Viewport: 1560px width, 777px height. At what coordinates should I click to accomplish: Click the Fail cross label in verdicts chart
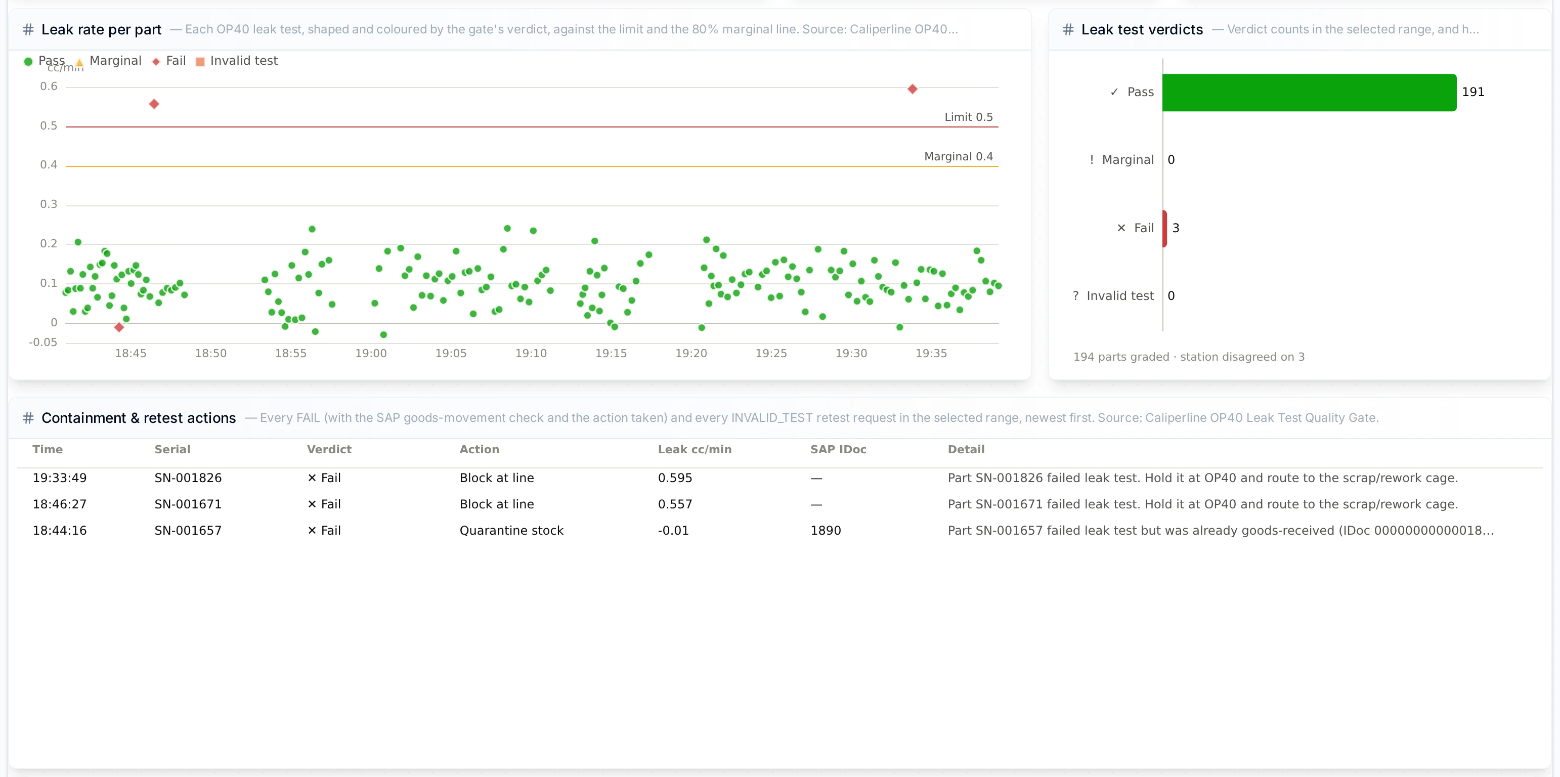click(1136, 228)
